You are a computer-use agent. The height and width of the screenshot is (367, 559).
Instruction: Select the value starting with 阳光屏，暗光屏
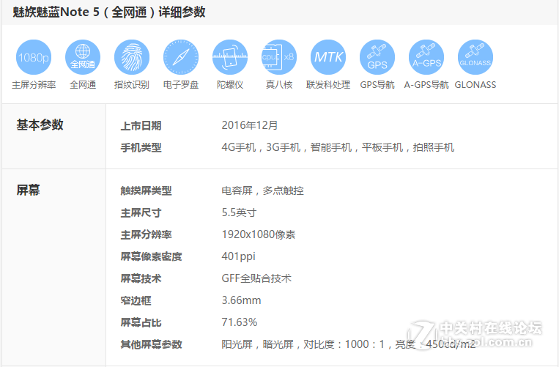(349, 344)
